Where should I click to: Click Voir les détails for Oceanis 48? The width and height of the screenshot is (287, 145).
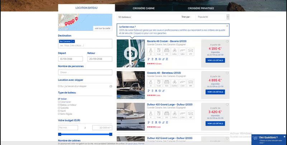point(215,92)
